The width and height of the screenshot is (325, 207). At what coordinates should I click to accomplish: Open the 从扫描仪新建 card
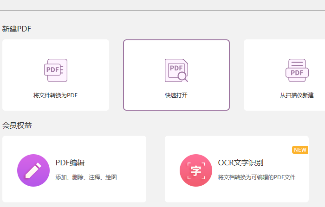(284, 75)
